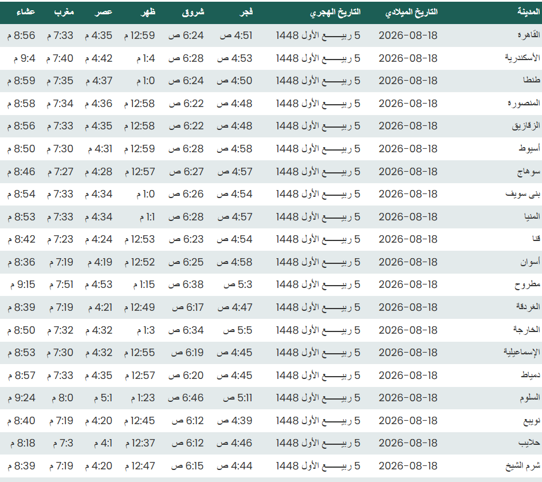Select the city name الغردقة
The image size is (542, 482).
tap(528, 307)
